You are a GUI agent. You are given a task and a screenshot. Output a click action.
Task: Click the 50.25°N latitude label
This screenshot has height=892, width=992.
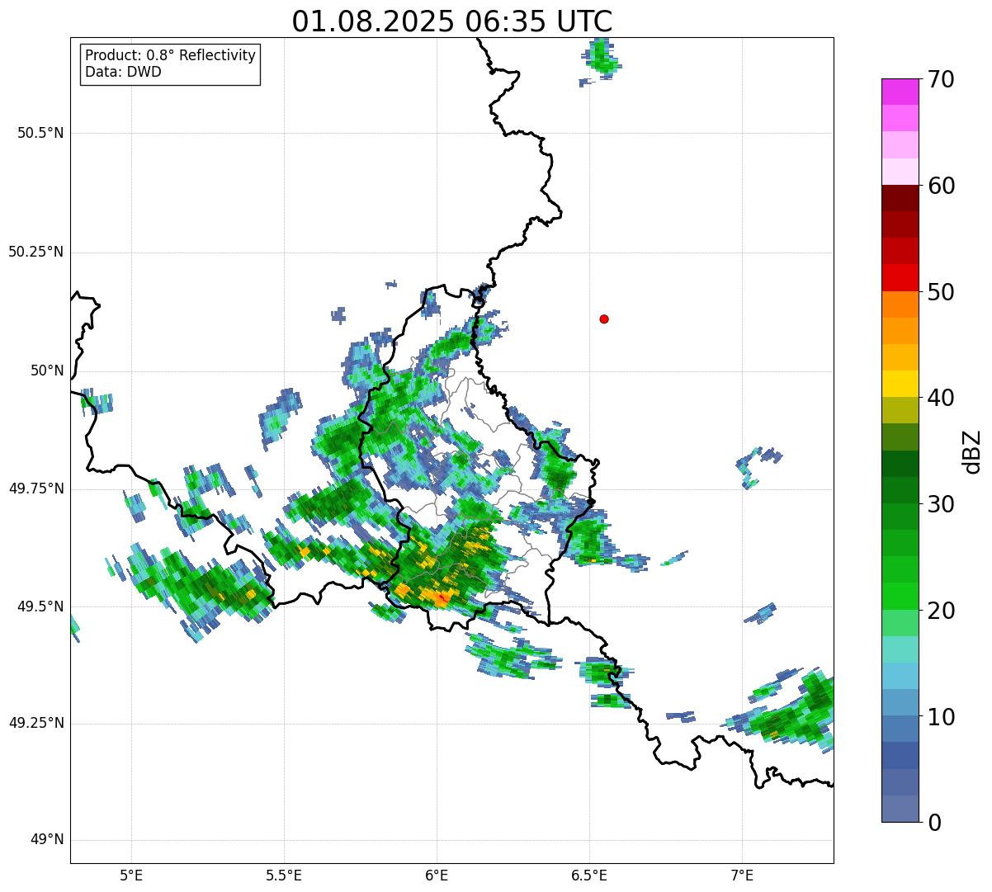pos(36,252)
